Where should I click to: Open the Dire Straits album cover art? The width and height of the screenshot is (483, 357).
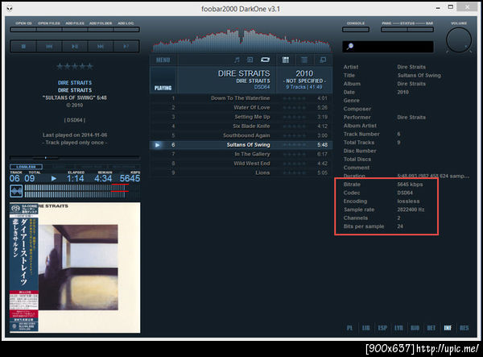click(x=75, y=268)
